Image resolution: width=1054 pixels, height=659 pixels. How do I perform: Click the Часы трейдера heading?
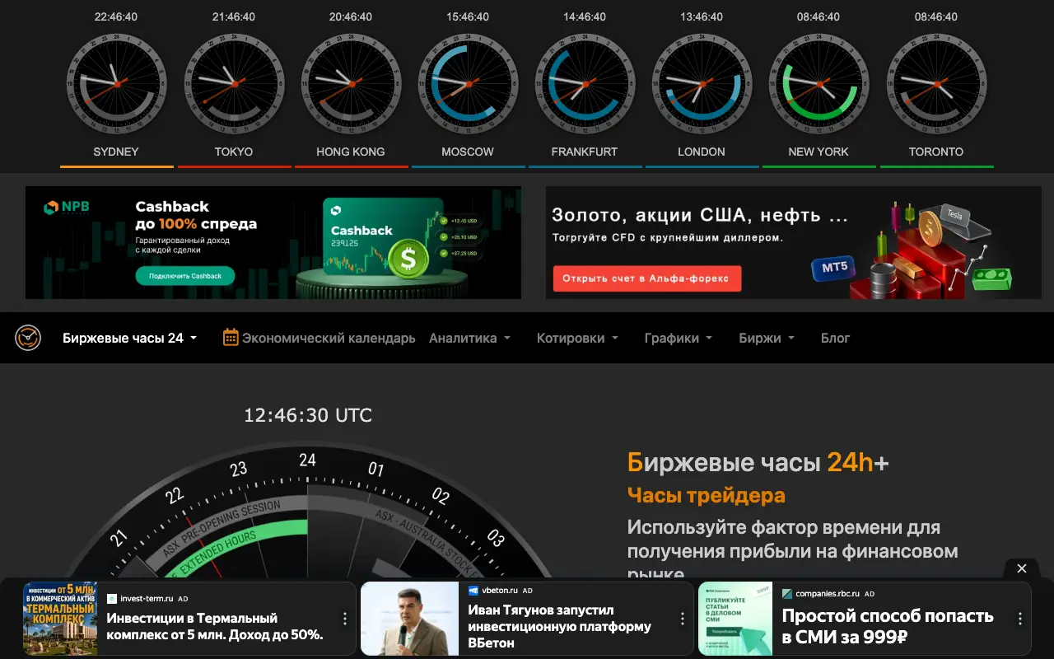(707, 495)
